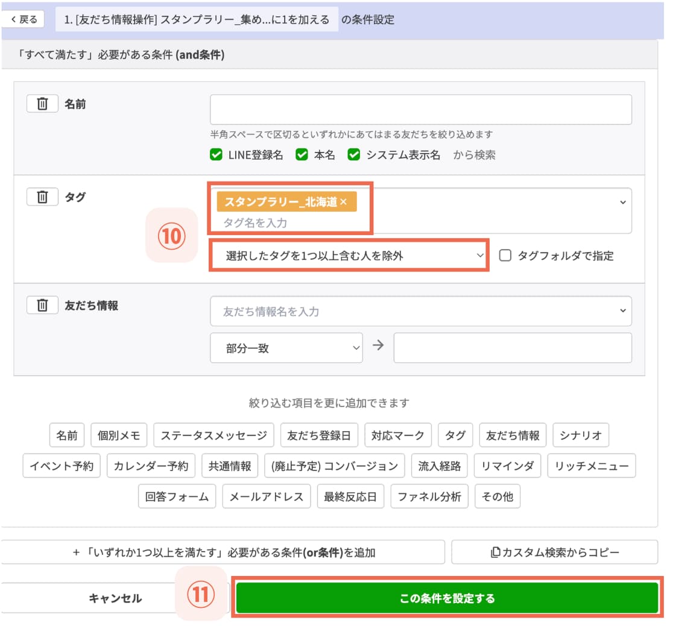
Task: Delete the 友だち情報 condition via trash icon
Action: 42,305
